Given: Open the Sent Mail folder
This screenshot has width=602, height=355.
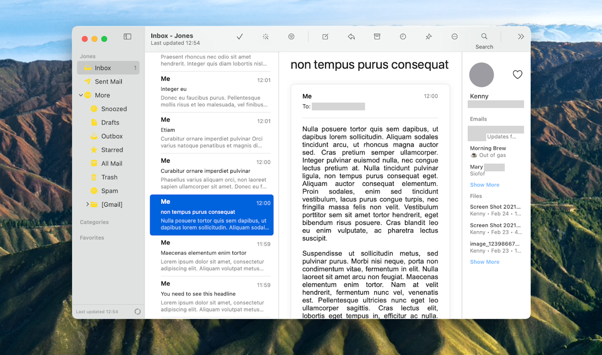Looking at the screenshot, I should click(109, 81).
